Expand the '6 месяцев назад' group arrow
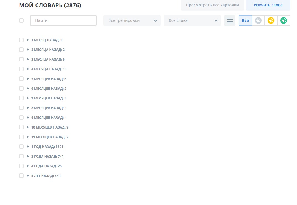 [x=28, y=88]
